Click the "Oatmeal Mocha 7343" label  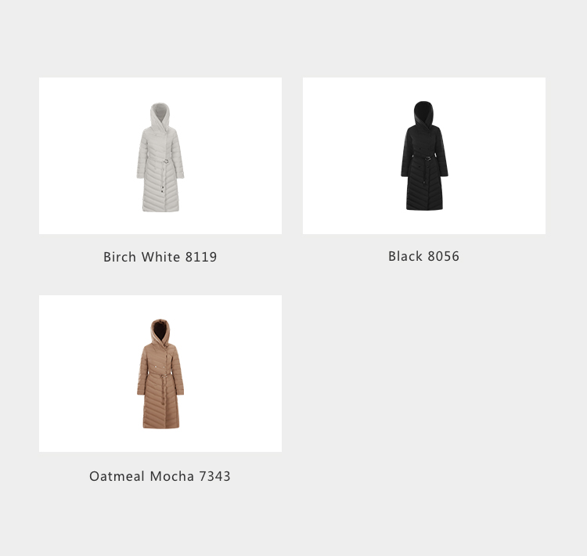pyautogui.click(x=160, y=476)
